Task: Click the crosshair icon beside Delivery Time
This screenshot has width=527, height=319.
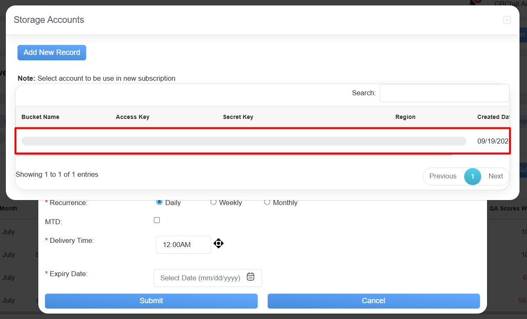Action: click(219, 243)
